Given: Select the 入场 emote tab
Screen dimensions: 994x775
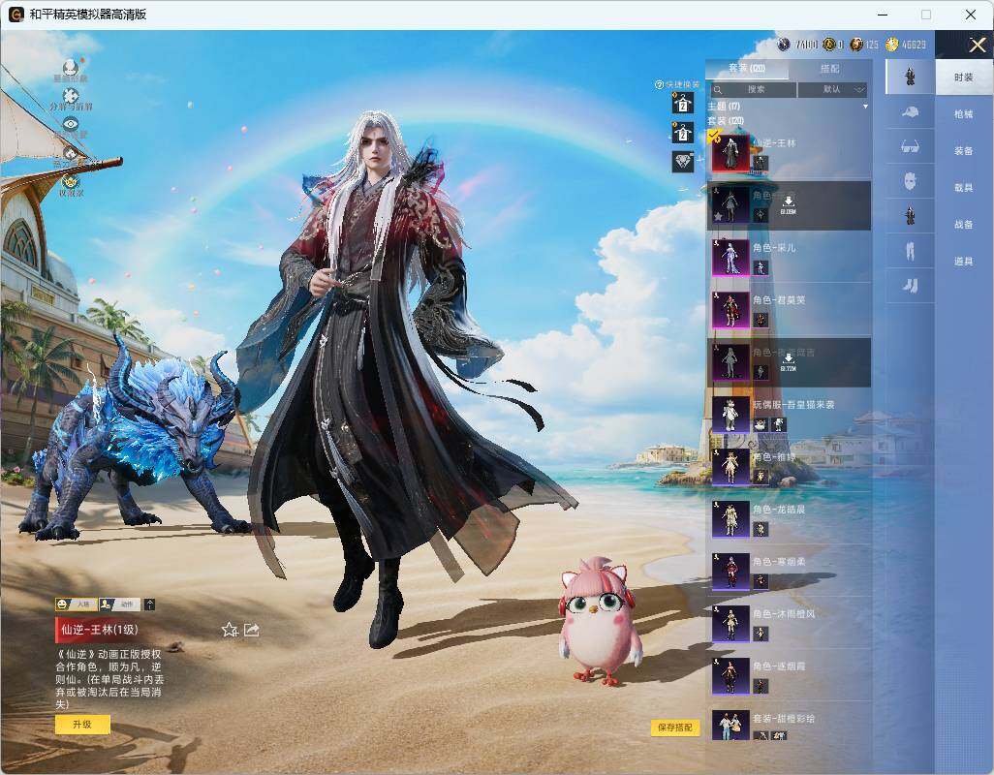Looking at the screenshot, I should click(x=77, y=604).
